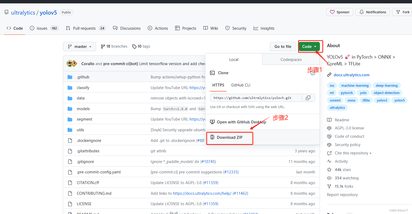Select the GitHub CLI clone method

tap(241, 85)
